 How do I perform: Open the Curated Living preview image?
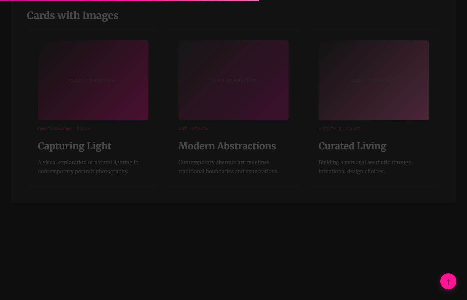click(374, 80)
